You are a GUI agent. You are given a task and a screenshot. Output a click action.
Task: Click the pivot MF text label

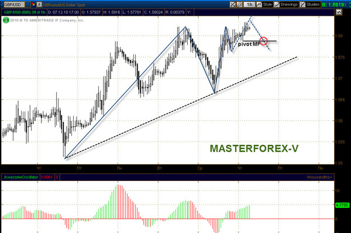click(249, 44)
